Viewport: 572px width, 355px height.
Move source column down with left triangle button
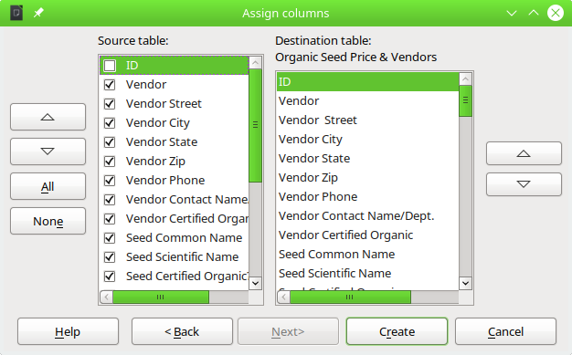point(48,151)
